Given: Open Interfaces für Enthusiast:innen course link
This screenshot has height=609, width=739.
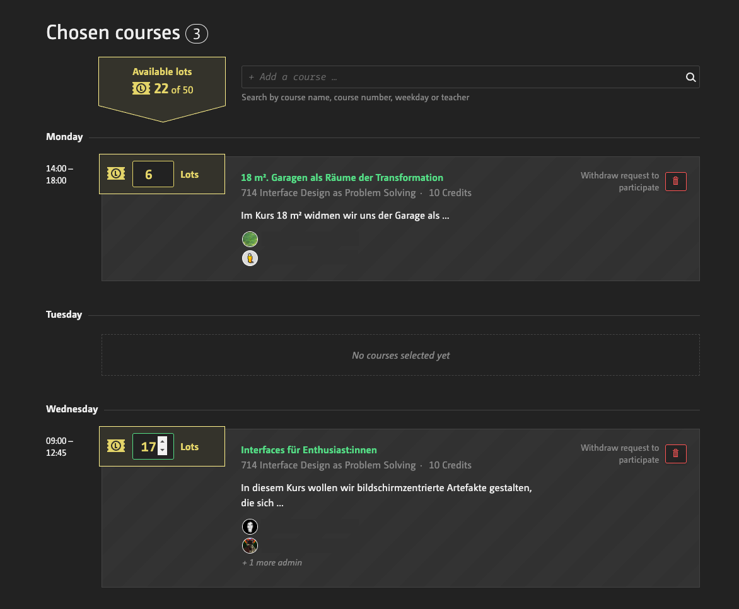Looking at the screenshot, I should [x=309, y=450].
